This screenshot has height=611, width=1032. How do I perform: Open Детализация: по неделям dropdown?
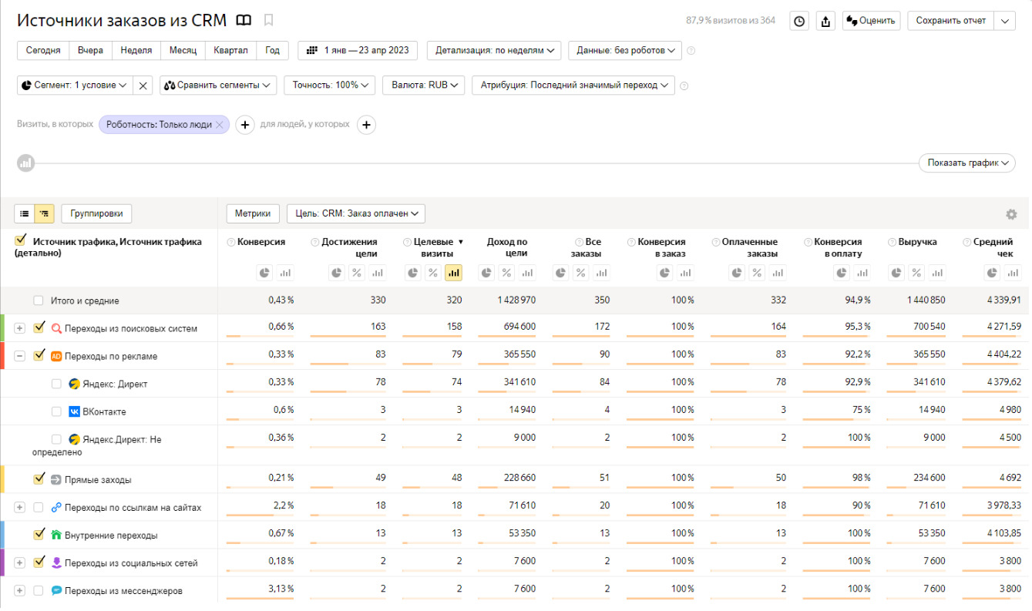click(494, 51)
